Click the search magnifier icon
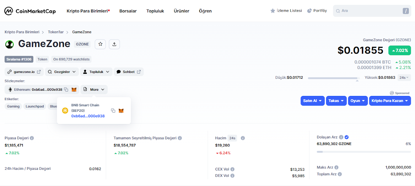 coord(338,11)
